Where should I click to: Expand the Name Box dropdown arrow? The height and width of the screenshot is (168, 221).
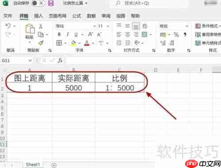click(30, 60)
